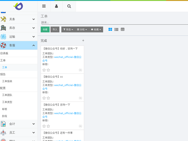Toggle second star on cc ticket card

click(x=48, y=98)
